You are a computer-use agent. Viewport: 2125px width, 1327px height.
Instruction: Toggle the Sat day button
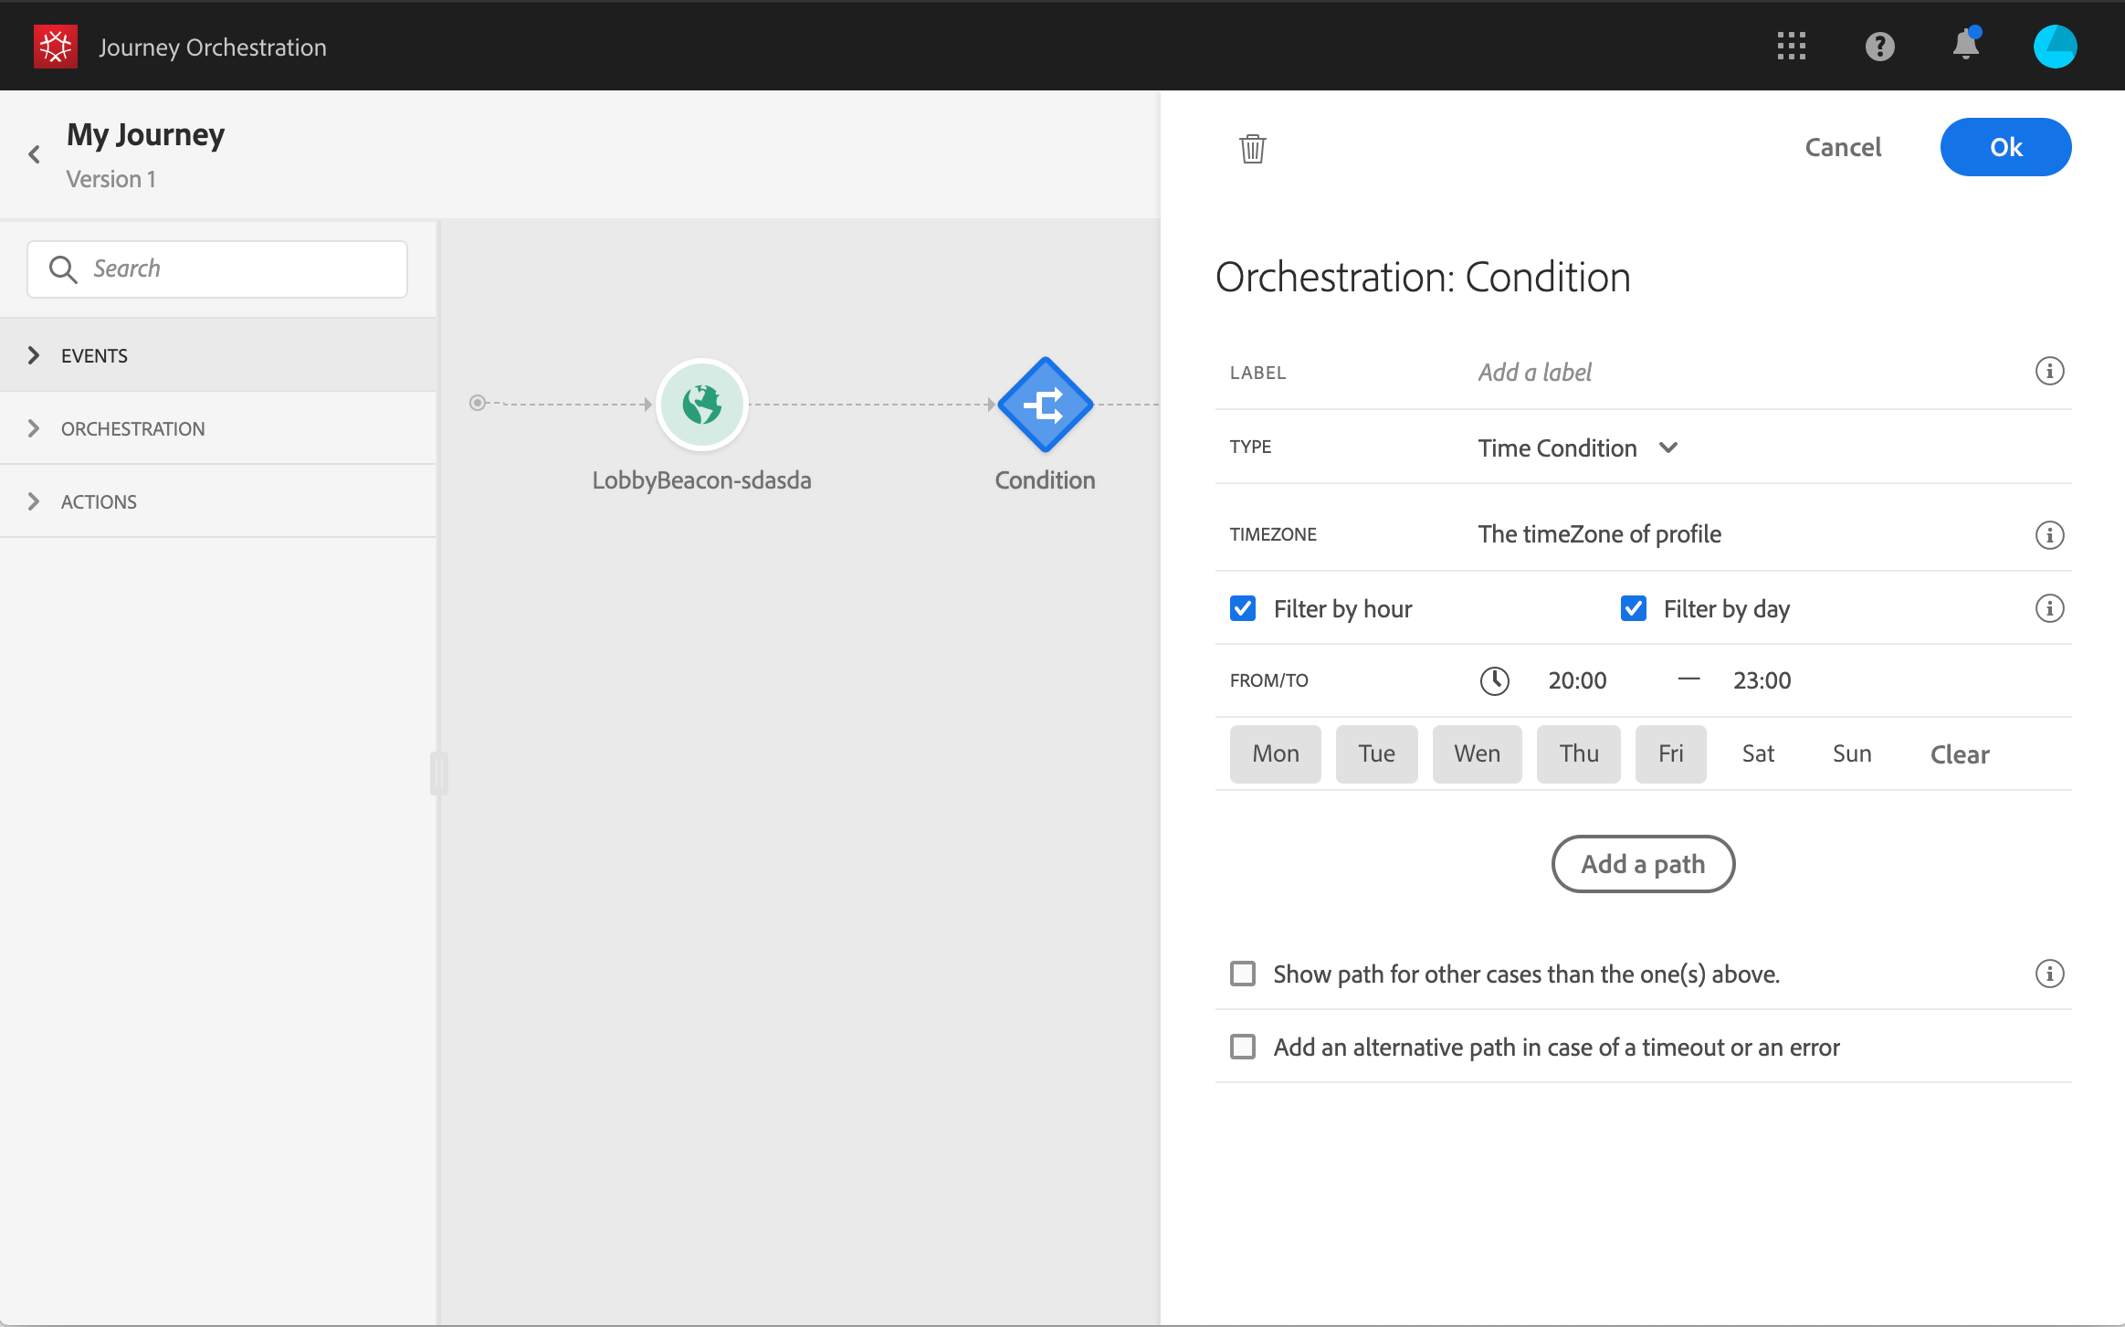tap(1757, 753)
